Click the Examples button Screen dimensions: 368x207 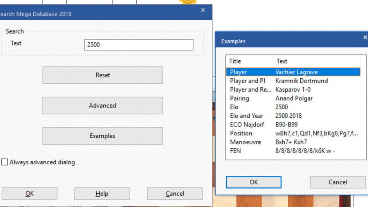[x=103, y=136]
